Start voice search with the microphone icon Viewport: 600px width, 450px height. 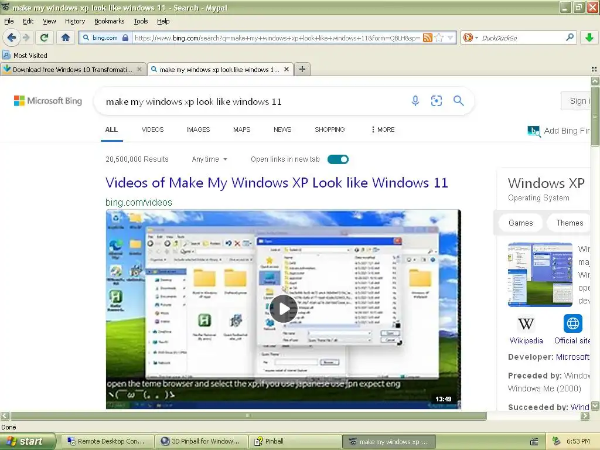tap(415, 101)
